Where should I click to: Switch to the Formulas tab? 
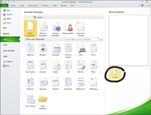[x=45, y=5]
